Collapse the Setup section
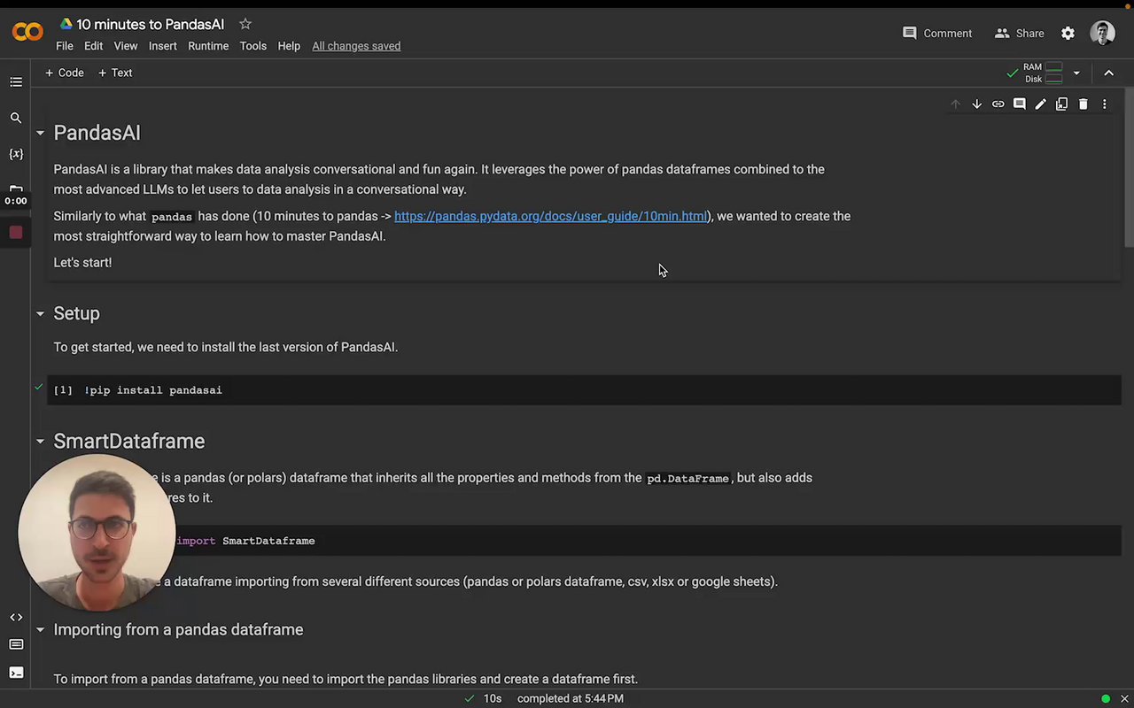 click(x=40, y=313)
